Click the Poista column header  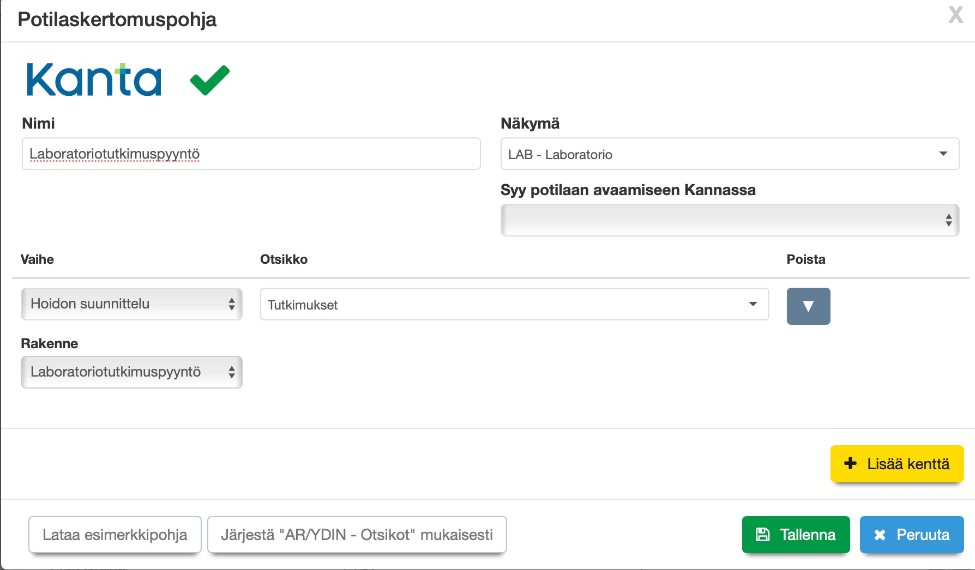pyautogui.click(x=805, y=259)
